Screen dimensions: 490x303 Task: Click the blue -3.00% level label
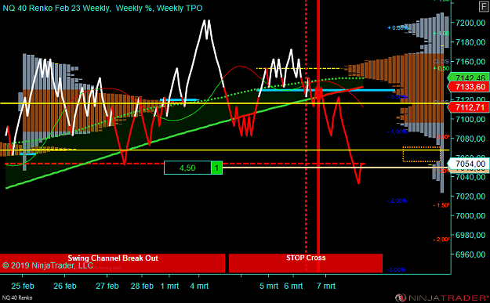pyautogui.click(x=396, y=269)
